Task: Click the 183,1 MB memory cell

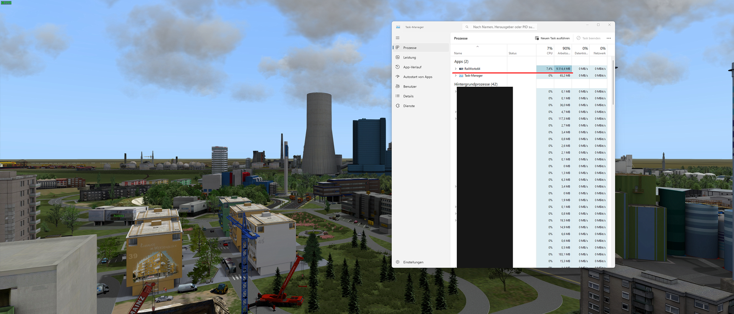Action: coord(563,254)
